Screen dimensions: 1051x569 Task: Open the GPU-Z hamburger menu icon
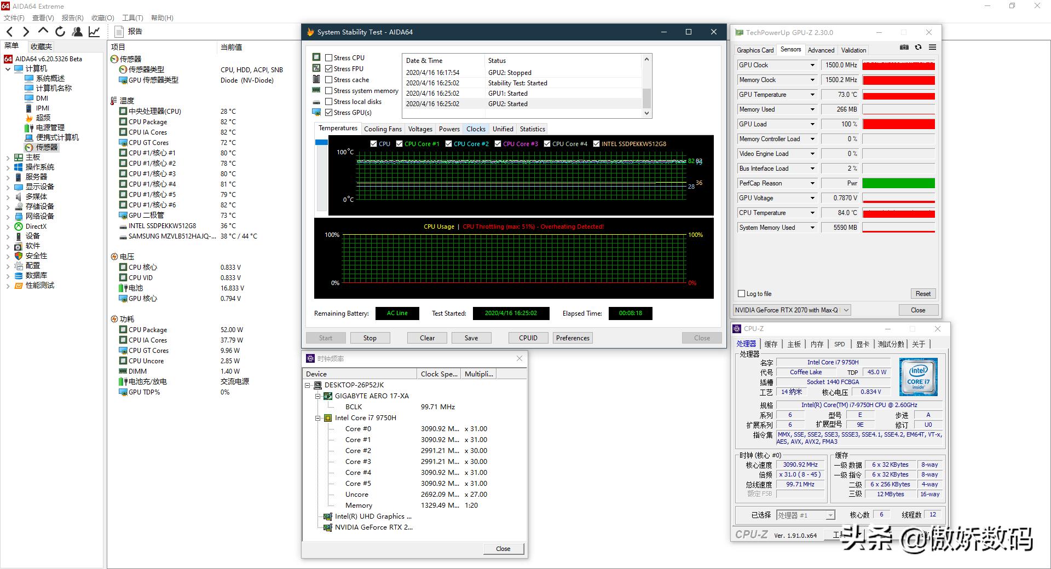932,48
